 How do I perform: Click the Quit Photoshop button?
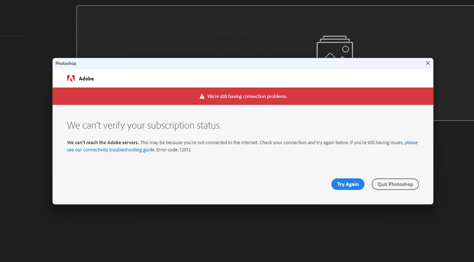tap(395, 184)
